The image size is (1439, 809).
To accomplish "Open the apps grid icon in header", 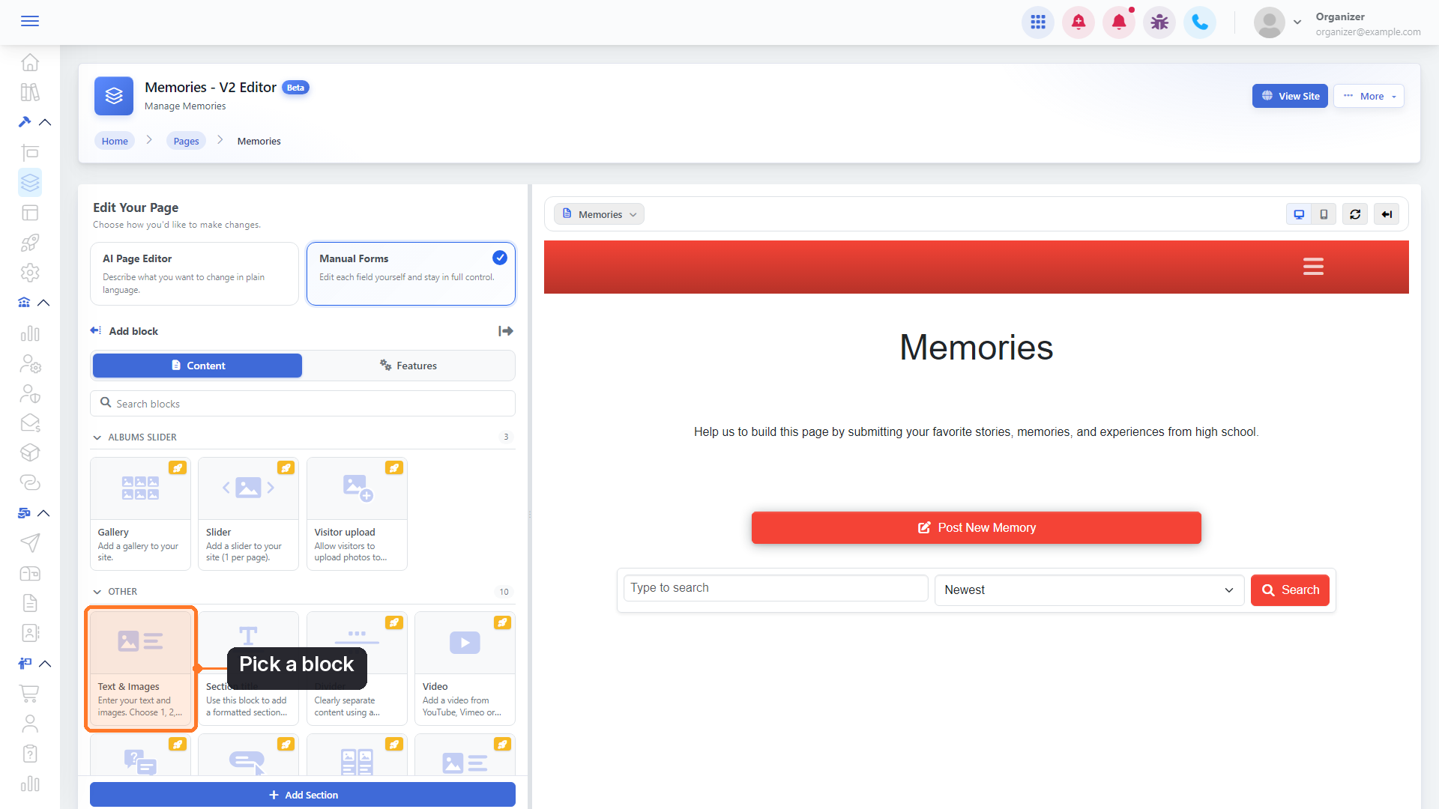I will (x=1038, y=22).
